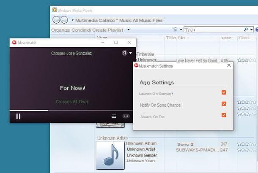This screenshot has height=173, width=258.
Task: Click the Crosses All Over lyric line
Action: [x=72, y=102]
